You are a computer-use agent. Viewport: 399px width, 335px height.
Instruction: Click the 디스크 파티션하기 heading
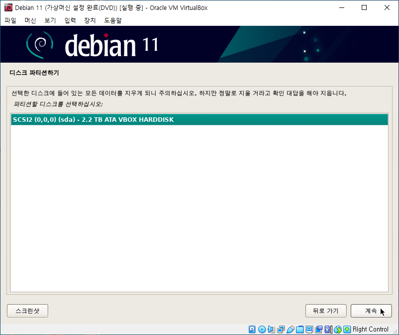click(x=34, y=73)
